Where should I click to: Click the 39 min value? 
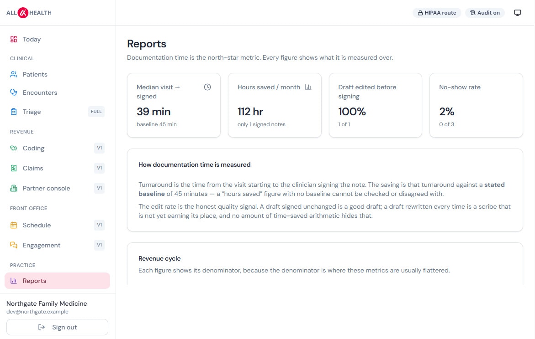point(154,112)
